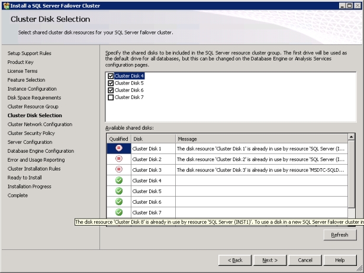Click the green check icon for Cluster Disk 5
Image resolution: width=364 pixels, height=273 pixels.
pyautogui.click(x=119, y=191)
